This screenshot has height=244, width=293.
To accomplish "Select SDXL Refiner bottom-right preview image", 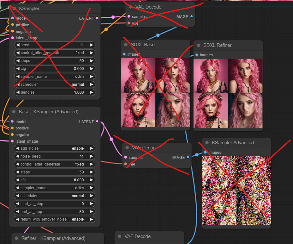I will coord(245,110).
